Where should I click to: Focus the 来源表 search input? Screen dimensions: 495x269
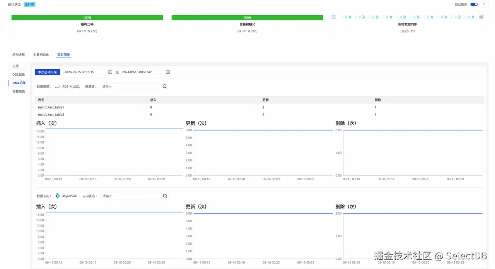tap(130, 86)
